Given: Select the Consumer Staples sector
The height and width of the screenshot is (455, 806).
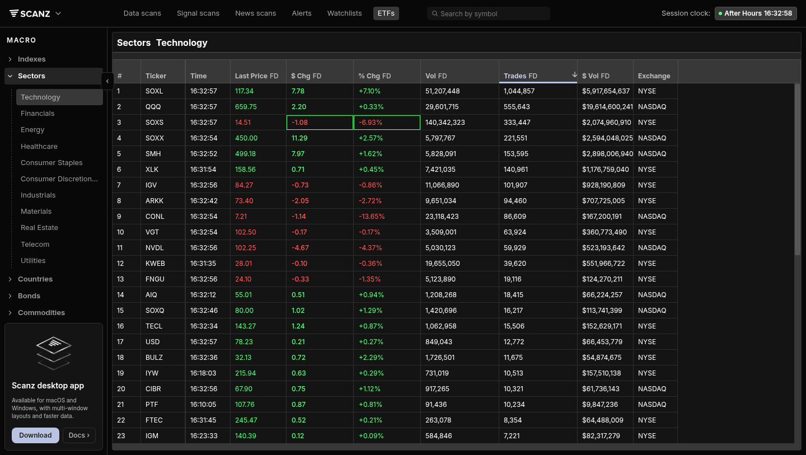Looking at the screenshot, I should click(59, 163).
